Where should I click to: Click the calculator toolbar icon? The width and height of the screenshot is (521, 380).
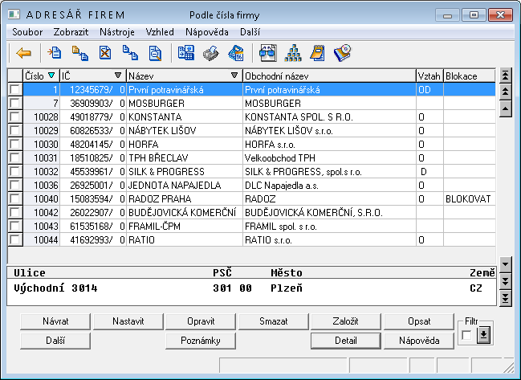(186, 54)
